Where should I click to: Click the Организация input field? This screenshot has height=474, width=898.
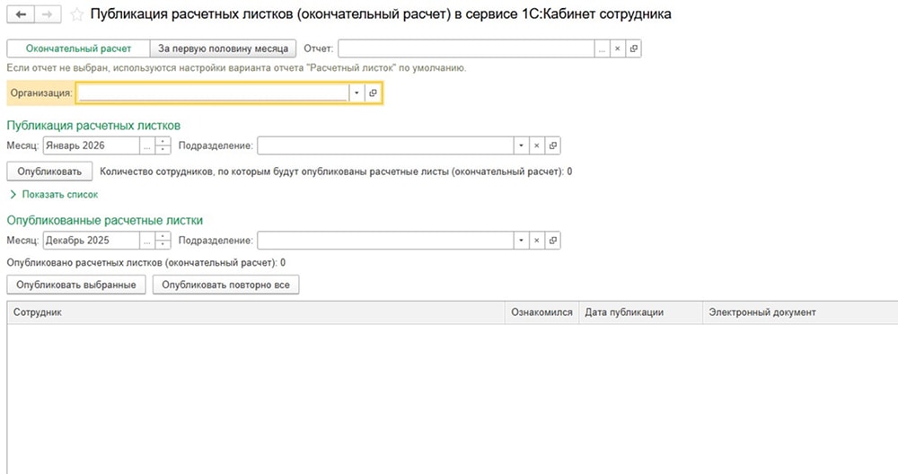pyautogui.click(x=213, y=92)
